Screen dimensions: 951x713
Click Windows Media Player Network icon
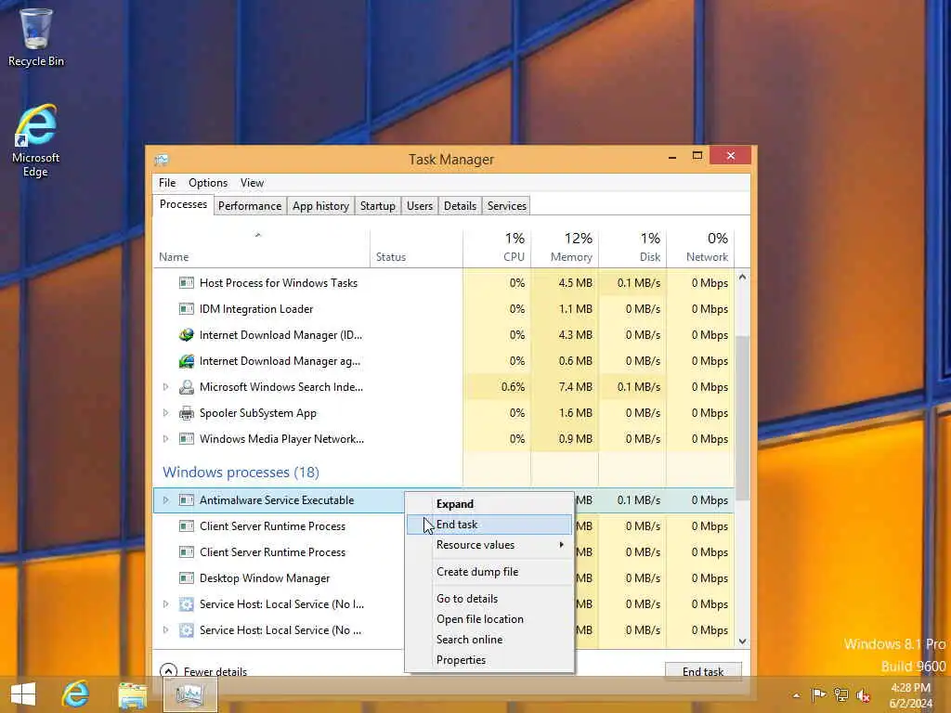coord(186,439)
